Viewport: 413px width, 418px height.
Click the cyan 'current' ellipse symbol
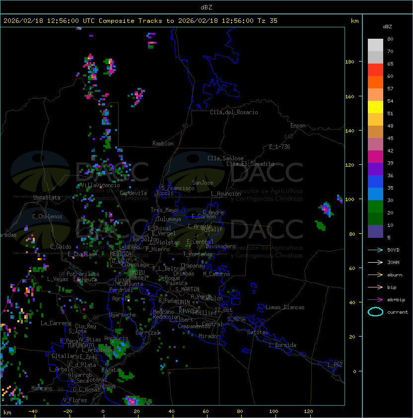(375, 312)
